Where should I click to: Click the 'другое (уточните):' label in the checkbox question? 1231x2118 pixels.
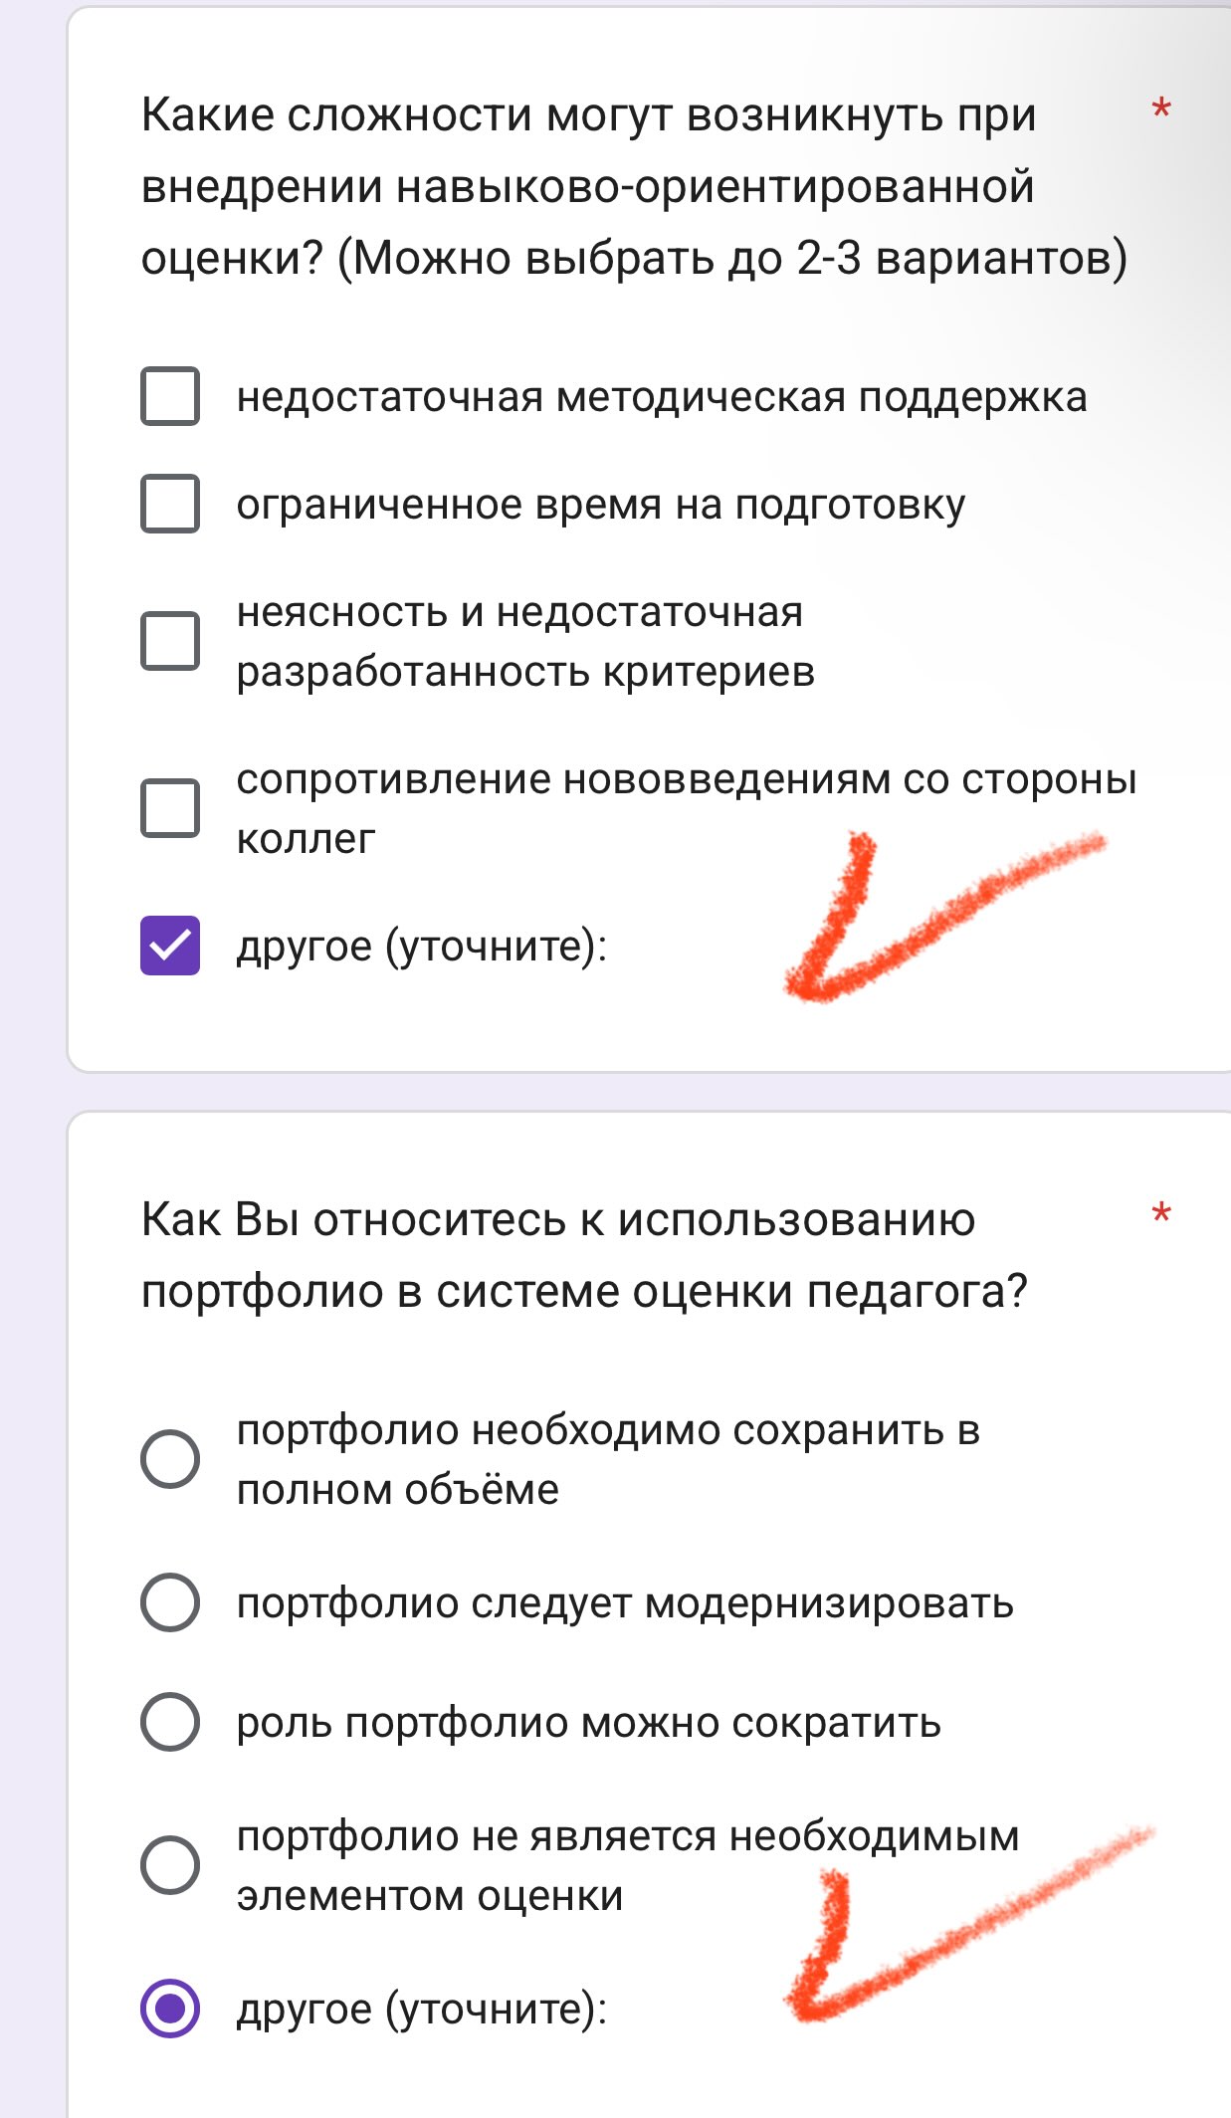(422, 947)
